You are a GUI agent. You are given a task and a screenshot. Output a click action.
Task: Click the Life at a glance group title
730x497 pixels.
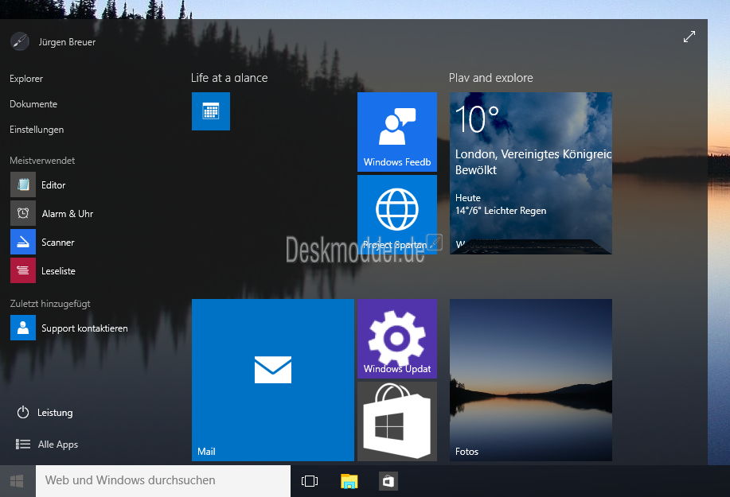pyautogui.click(x=229, y=78)
